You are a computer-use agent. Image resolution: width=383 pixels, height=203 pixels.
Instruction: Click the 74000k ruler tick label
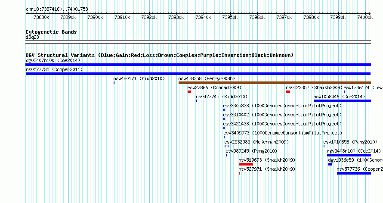tap(365, 17)
